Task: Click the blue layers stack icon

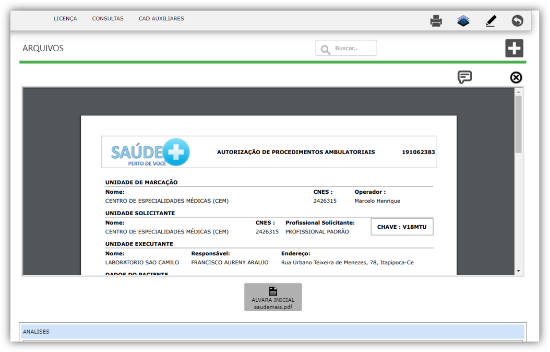Action: [463, 21]
